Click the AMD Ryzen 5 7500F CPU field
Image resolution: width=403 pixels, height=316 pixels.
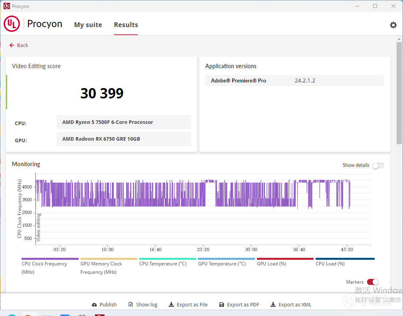pos(124,122)
